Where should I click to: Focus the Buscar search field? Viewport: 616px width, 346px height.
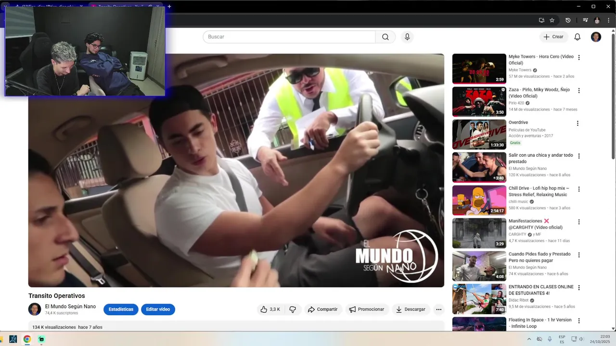click(x=289, y=37)
